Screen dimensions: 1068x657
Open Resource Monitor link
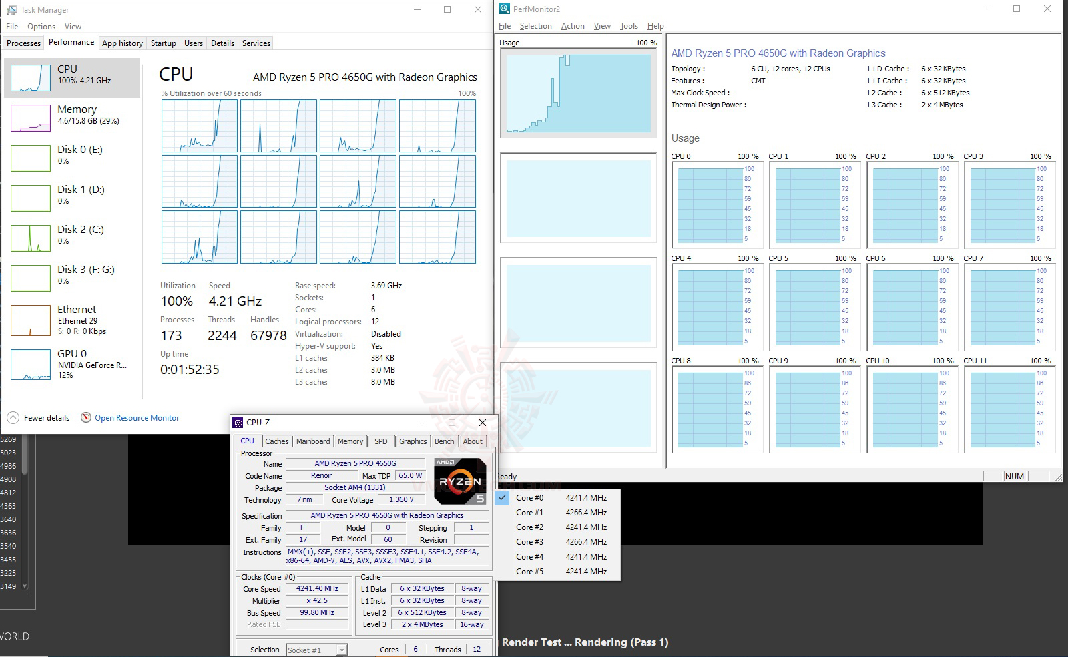pos(137,418)
